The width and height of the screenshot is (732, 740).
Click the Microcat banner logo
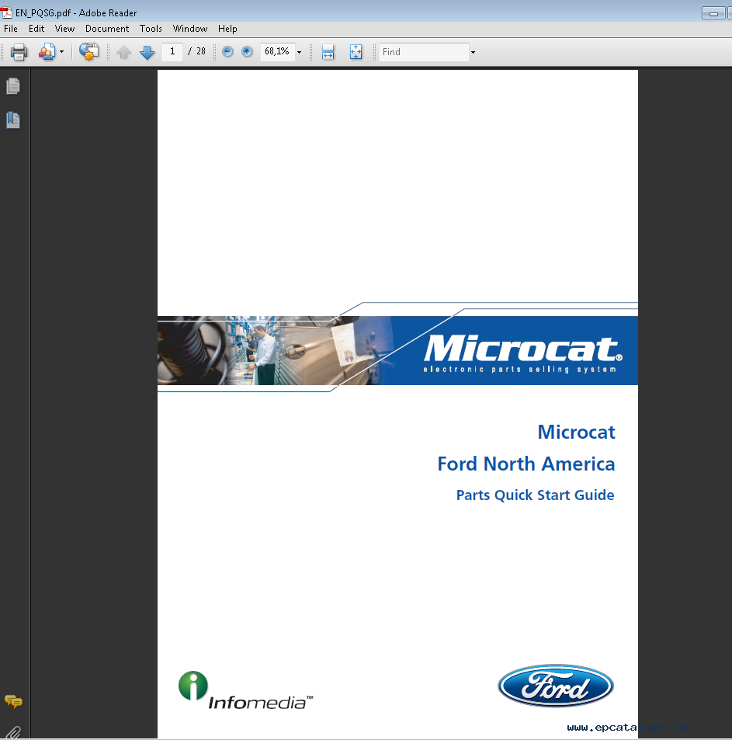pyautogui.click(x=522, y=353)
